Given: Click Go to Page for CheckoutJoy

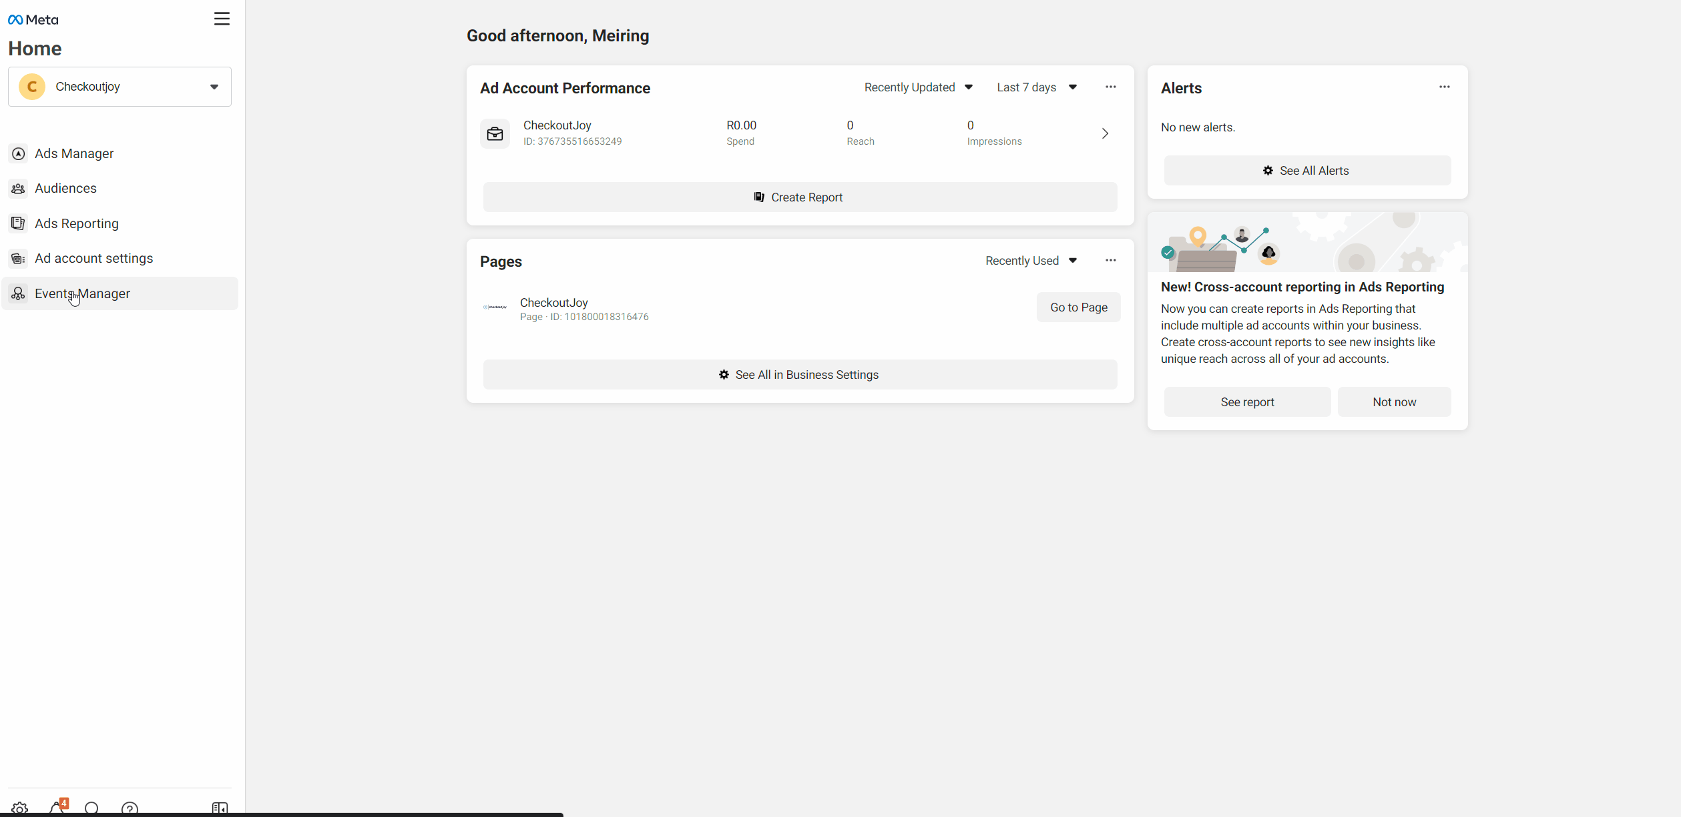Looking at the screenshot, I should [x=1077, y=307].
